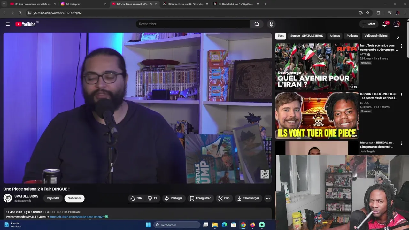
Task: Start voice search with the microphone
Action: point(271,24)
